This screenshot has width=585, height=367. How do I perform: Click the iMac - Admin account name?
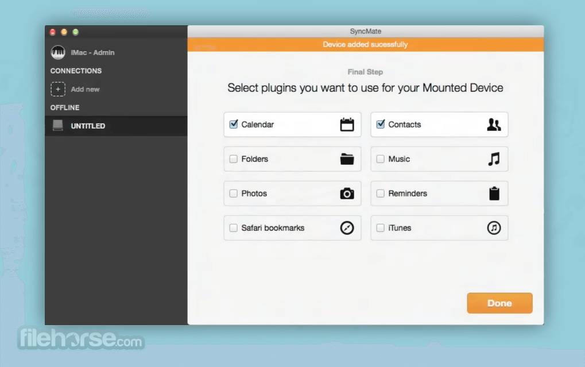coord(92,53)
